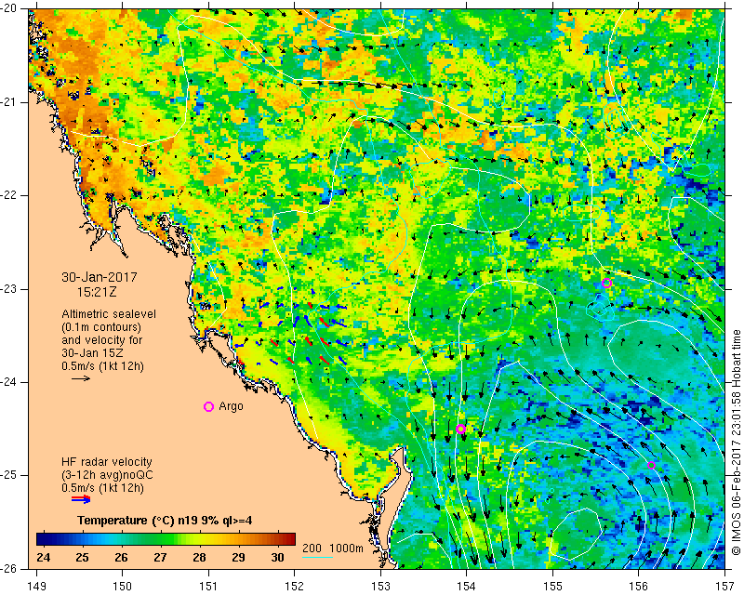
Task: Click the '155' longitude axis label
Action: [552, 587]
